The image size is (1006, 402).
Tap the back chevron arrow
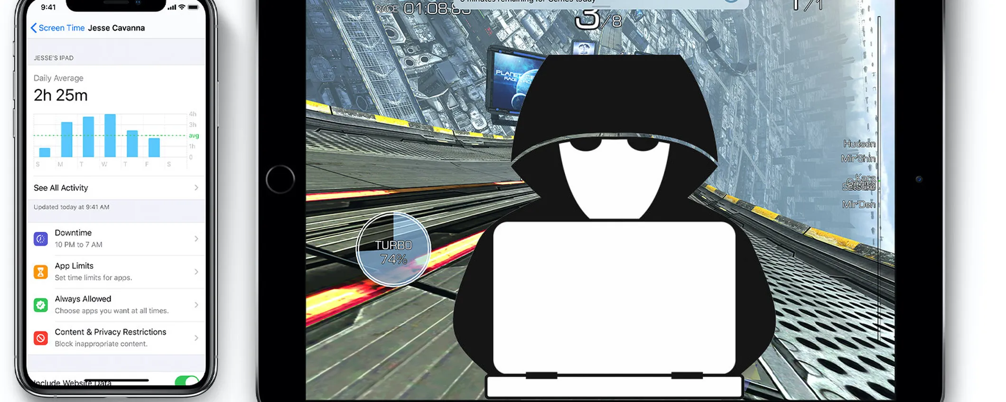point(33,28)
